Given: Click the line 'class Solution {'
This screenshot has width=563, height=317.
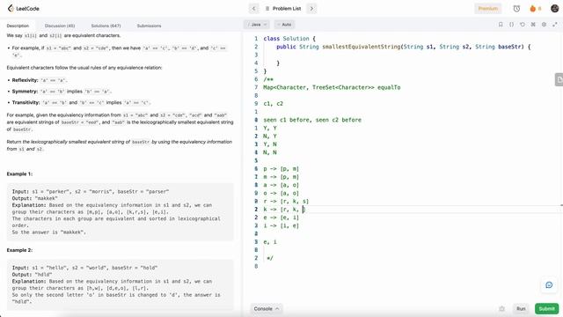Looking at the screenshot, I should pyautogui.click(x=289, y=39).
